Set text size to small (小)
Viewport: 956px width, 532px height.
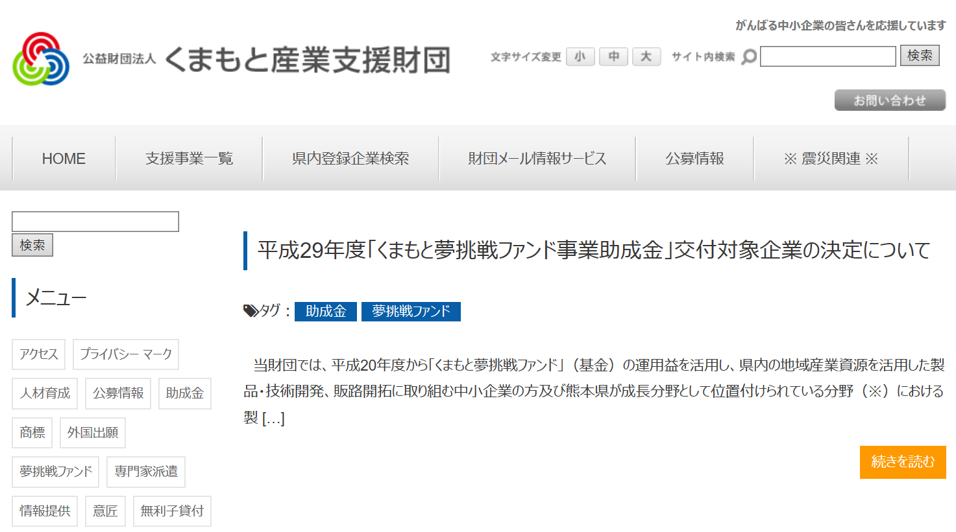(580, 57)
